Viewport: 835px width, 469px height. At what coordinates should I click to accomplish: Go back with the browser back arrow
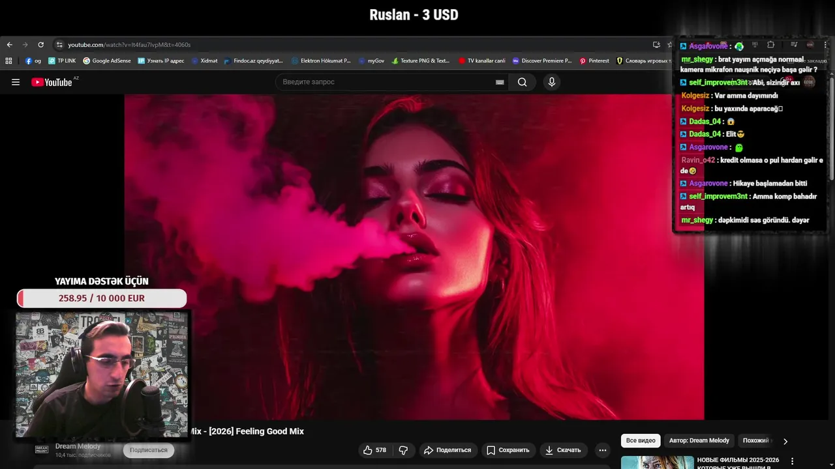(x=9, y=45)
